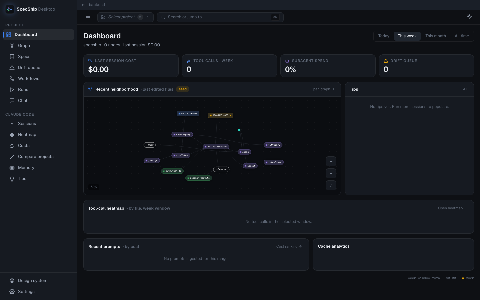Select the This week tab
The width and height of the screenshot is (480, 300).
(x=407, y=36)
